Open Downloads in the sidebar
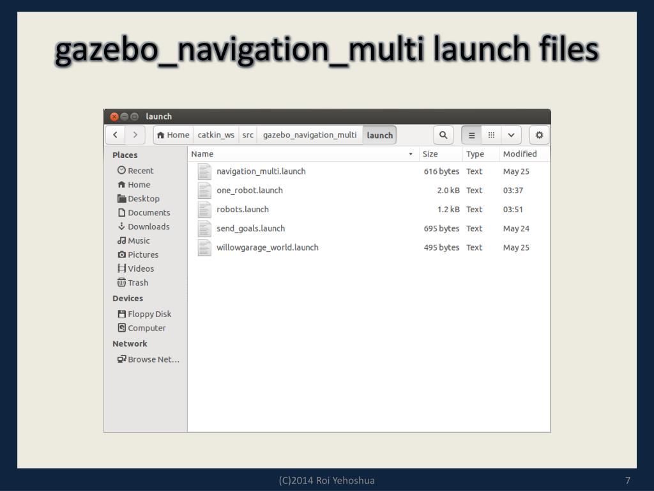The image size is (654, 491). click(144, 226)
